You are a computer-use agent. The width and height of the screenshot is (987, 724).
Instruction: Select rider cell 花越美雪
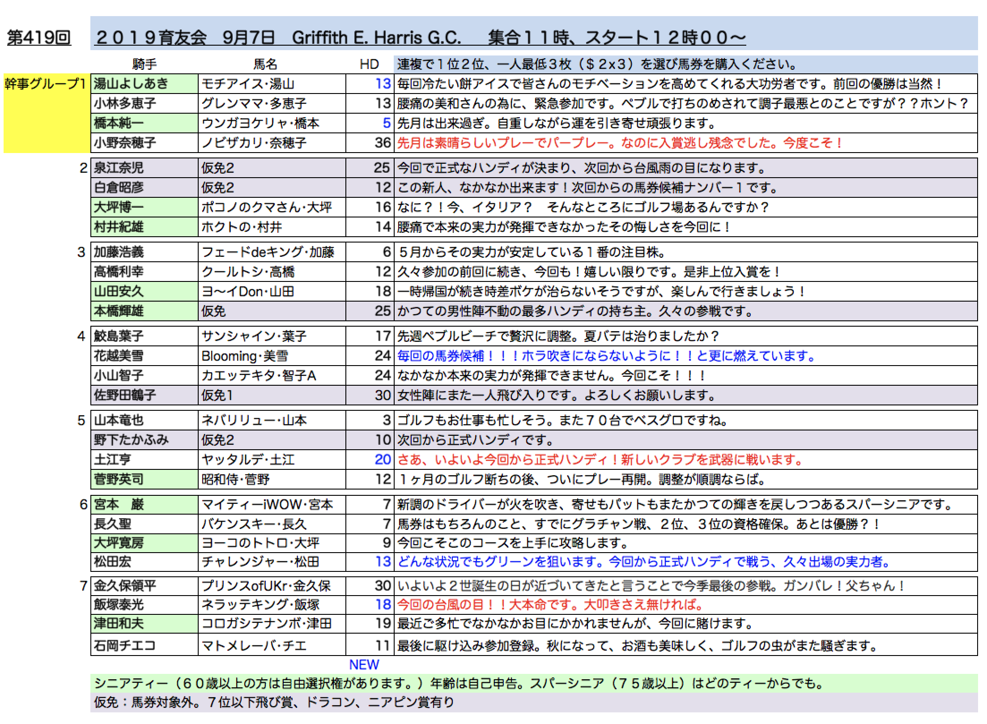click(145, 356)
